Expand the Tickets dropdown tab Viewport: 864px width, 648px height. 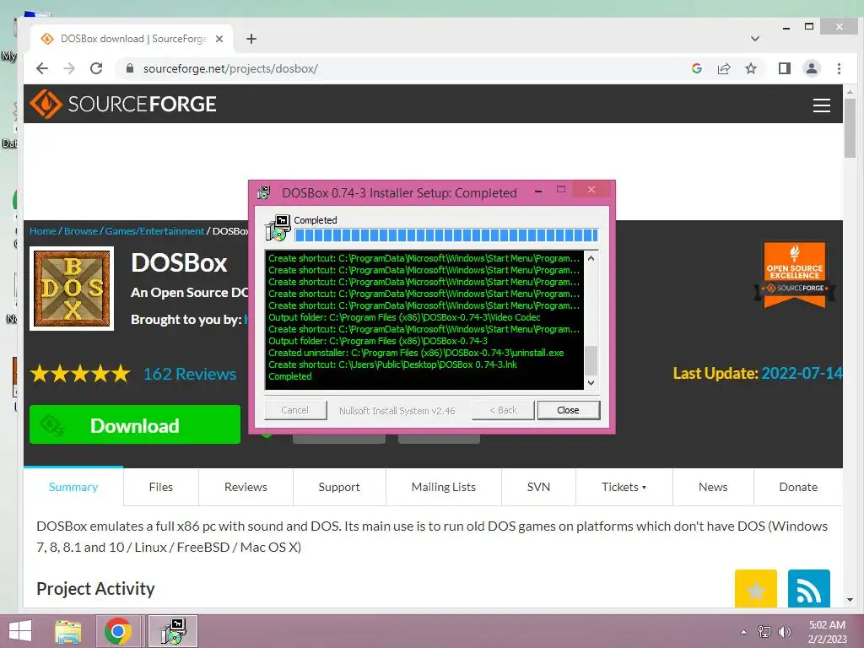[x=624, y=487]
